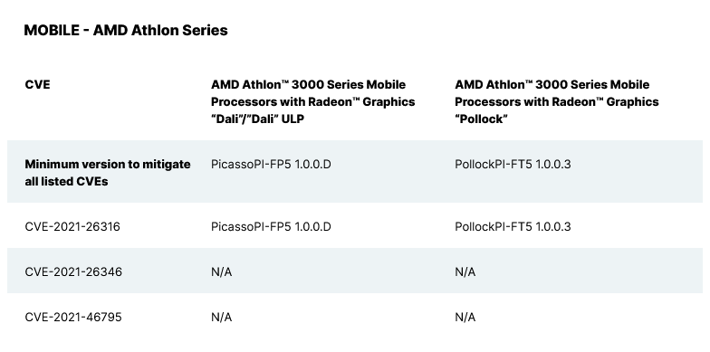Select the CVE-2021-26316 row label

click(x=72, y=226)
